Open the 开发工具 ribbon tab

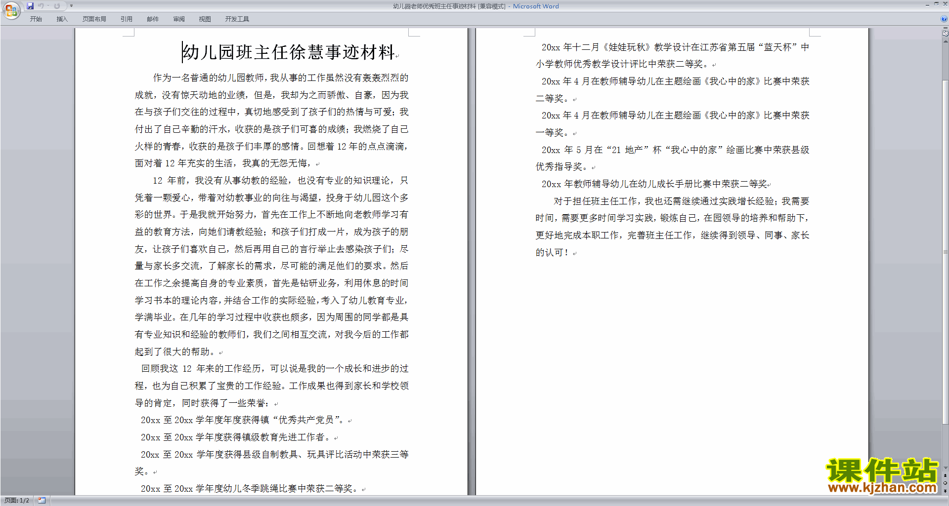point(237,19)
